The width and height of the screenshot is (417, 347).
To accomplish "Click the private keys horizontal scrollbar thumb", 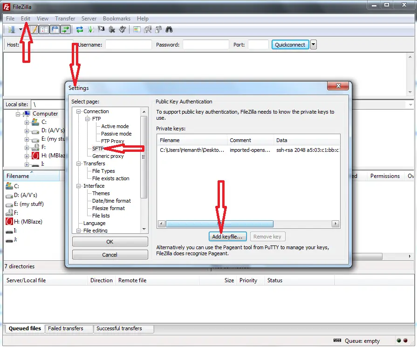I will pyautogui.click(x=219, y=224).
